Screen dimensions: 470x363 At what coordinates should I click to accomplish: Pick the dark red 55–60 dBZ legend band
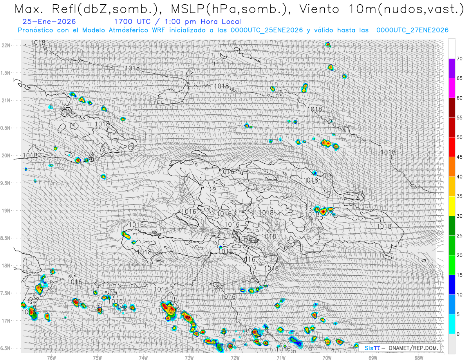coord(452,108)
